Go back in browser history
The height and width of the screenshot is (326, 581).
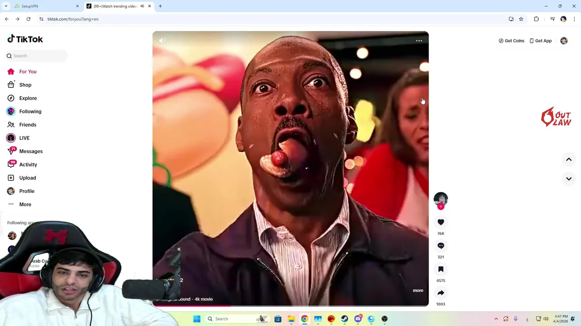[x=6, y=19]
